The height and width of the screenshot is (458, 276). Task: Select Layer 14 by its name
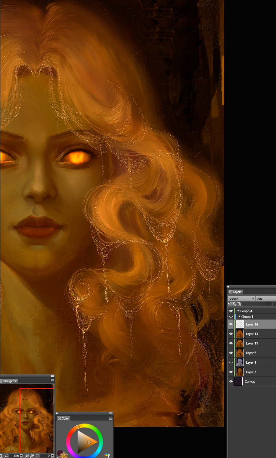tap(252, 324)
